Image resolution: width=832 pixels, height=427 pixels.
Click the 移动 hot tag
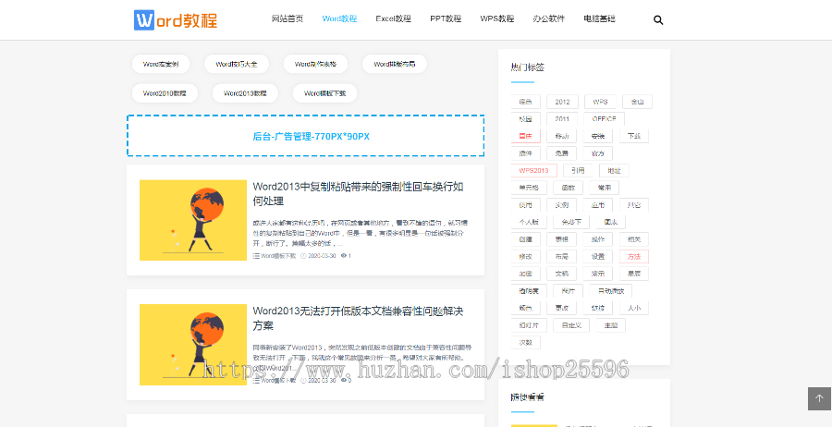coord(561,136)
